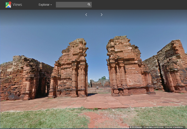187x129 pixels.
Task: Go to next panorama with right chevron
Action: [101, 15]
